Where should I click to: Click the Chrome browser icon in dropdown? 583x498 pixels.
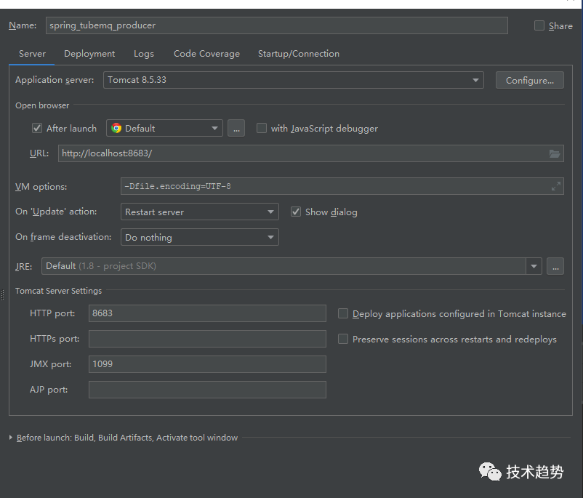116,128
